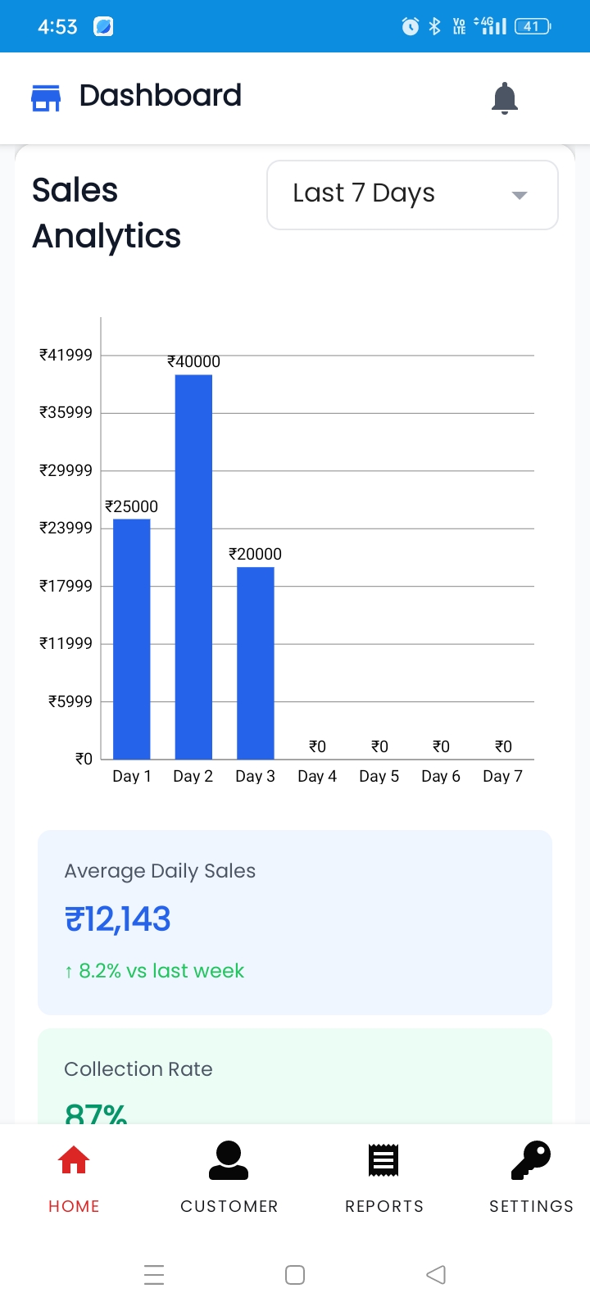
Task: Open the Reports receipt icon
Action: [x=383, y=1160]
